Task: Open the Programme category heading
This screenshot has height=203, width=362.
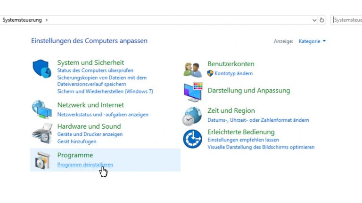Action: click(x=75, y=156)
